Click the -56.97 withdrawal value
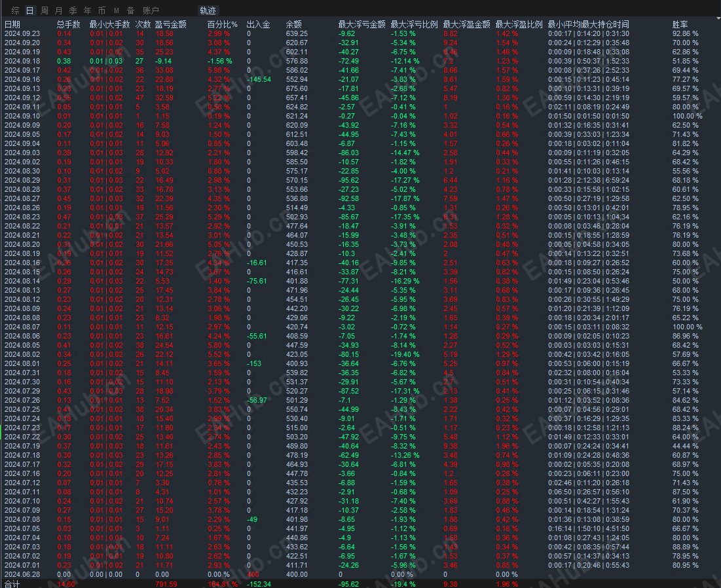721x588 pixels. pyautogui.click(x=257, y=401)
